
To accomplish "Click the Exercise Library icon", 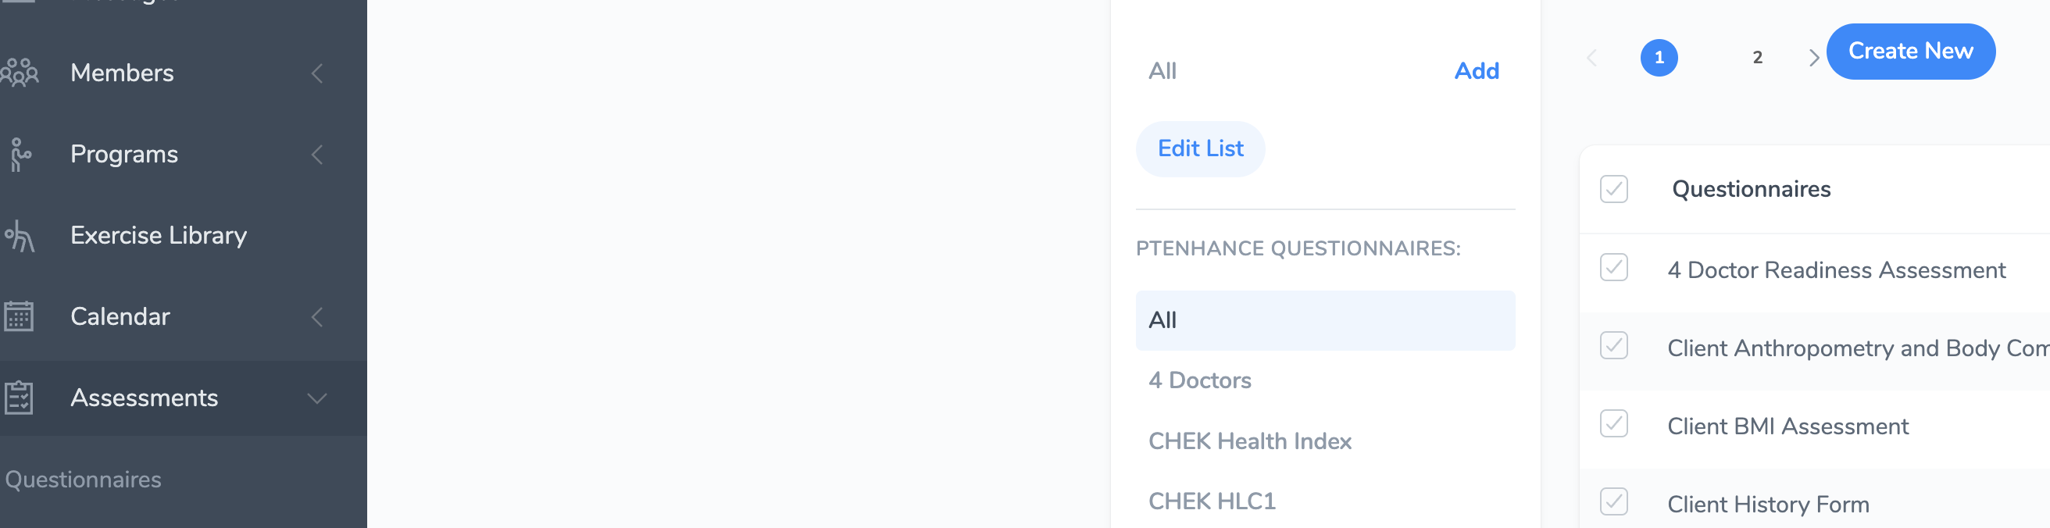I will [x=20, y=235].
